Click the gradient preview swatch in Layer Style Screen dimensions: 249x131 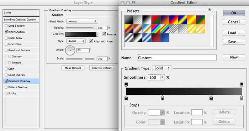81,34
